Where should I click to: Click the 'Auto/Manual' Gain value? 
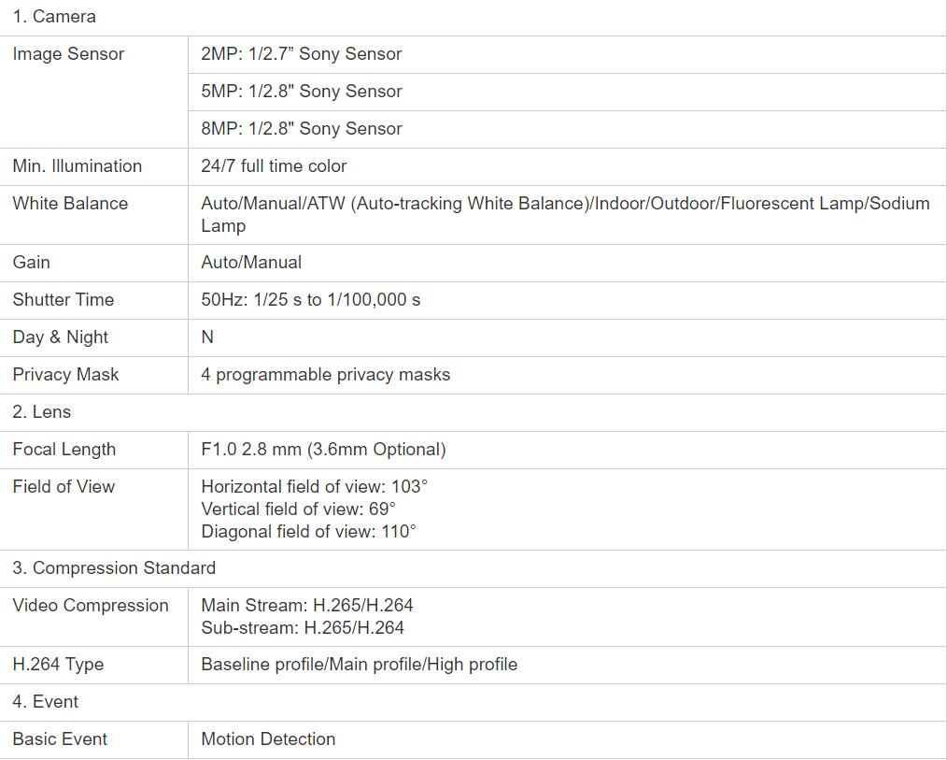(251, 263)
